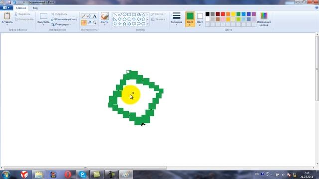Choose the Rounded rectangle shape
319x179 pixels.
[x=134, y=14]
